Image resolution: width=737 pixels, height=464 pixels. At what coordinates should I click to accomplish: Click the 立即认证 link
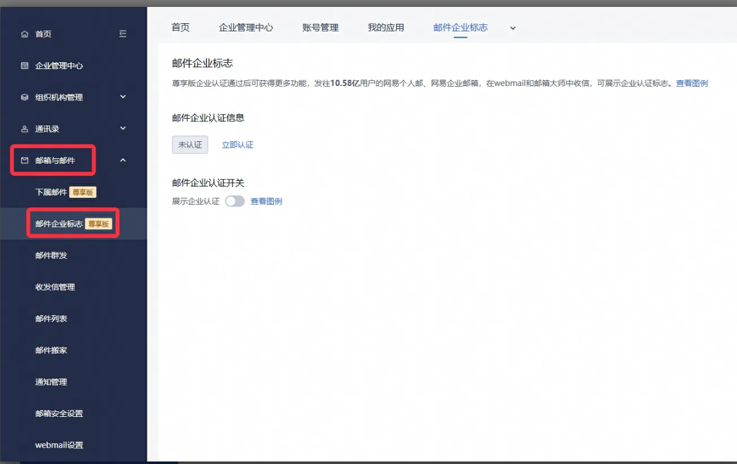(x=237, y=145)
